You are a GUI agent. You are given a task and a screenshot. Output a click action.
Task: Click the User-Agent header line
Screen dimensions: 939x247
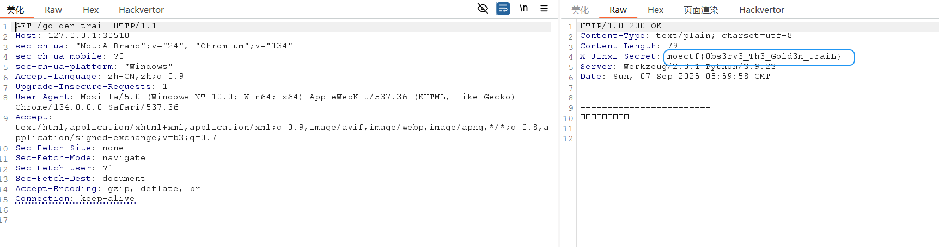pos(265,102)
